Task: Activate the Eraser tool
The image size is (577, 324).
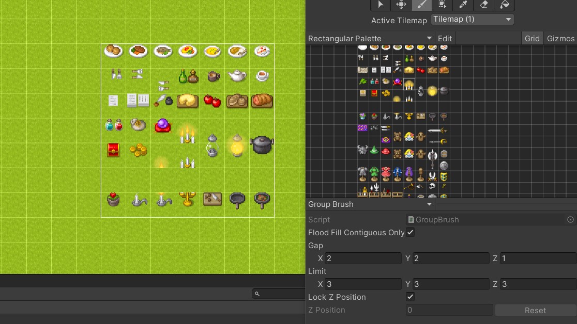Action: (x=483, y=5)
